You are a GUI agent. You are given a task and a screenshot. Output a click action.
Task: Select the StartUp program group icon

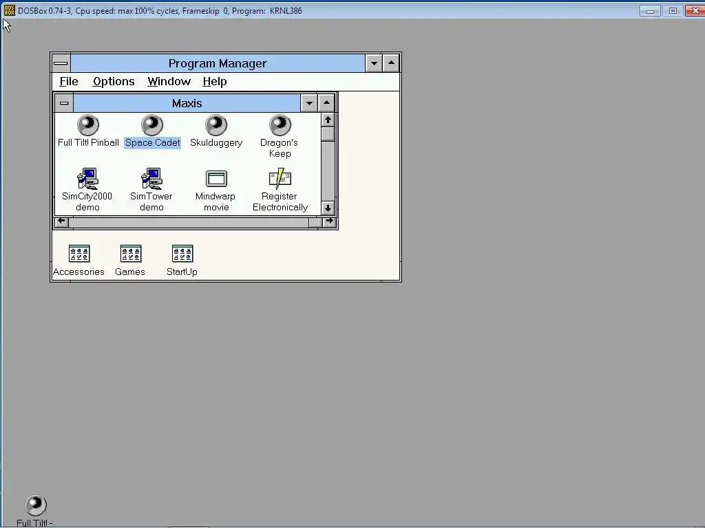pyautogui.click(x=182, y=254)
